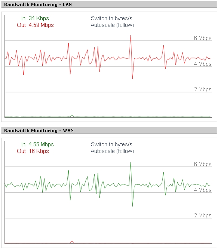Click the LAN 'In 34 Kbps' reading
218x251 pixels.
pos(35,18)
